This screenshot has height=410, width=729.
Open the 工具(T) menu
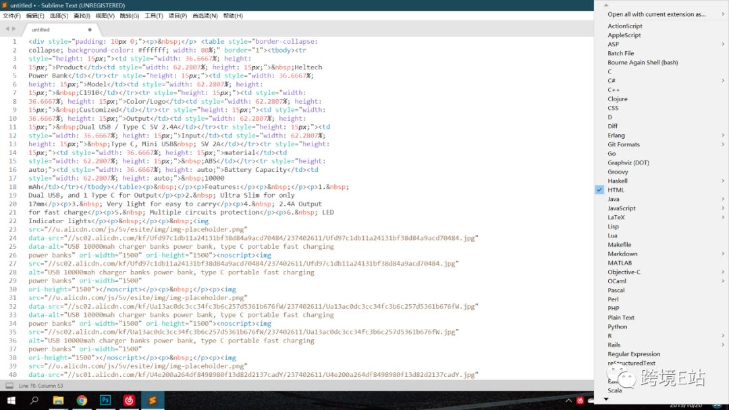153,16
